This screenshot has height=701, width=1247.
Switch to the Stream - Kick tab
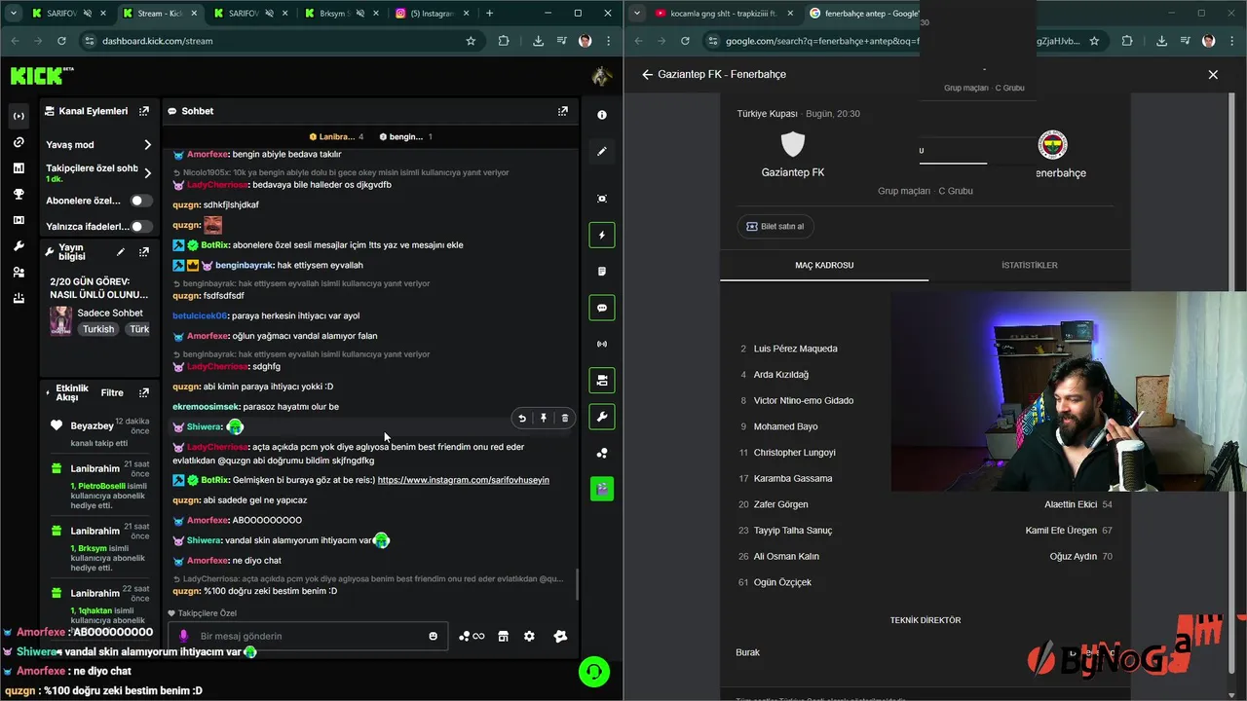[x=160, y=14]
